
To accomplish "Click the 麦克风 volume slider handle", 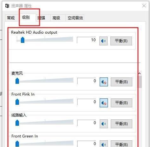I will (17, 81).
